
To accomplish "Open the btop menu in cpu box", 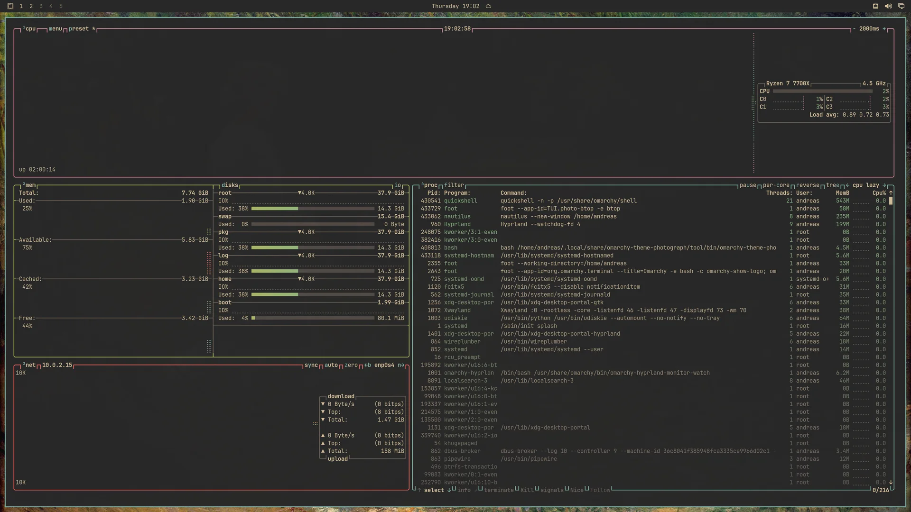I will pyautogui.click(x=55, y=29).
